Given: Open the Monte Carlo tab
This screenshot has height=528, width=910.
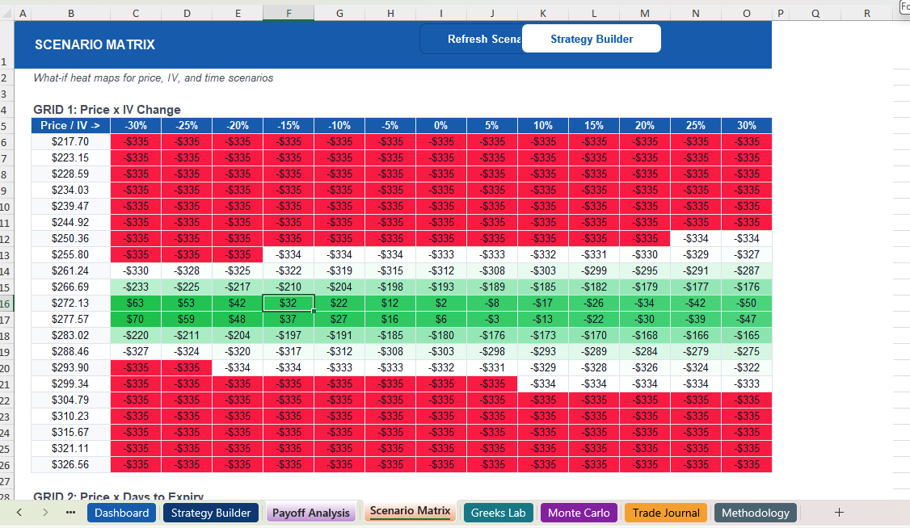Looking at the screenshot, I should (x=579, y=513).
